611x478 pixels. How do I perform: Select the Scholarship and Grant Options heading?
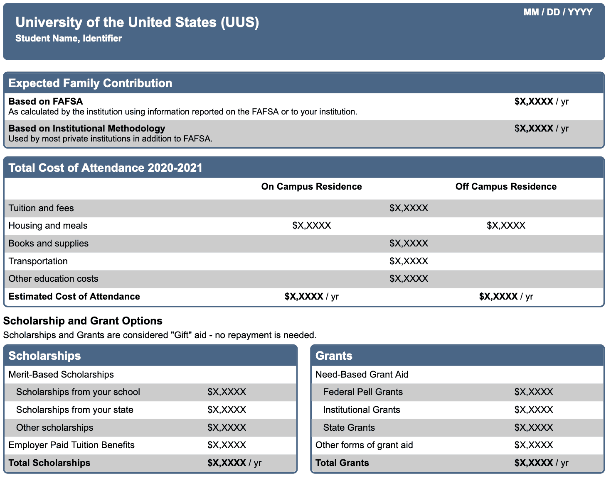83,321
